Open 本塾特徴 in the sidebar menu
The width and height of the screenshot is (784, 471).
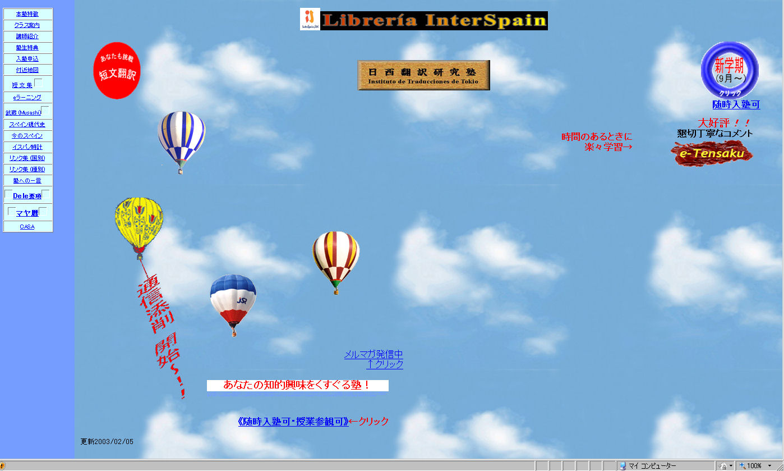27,14
